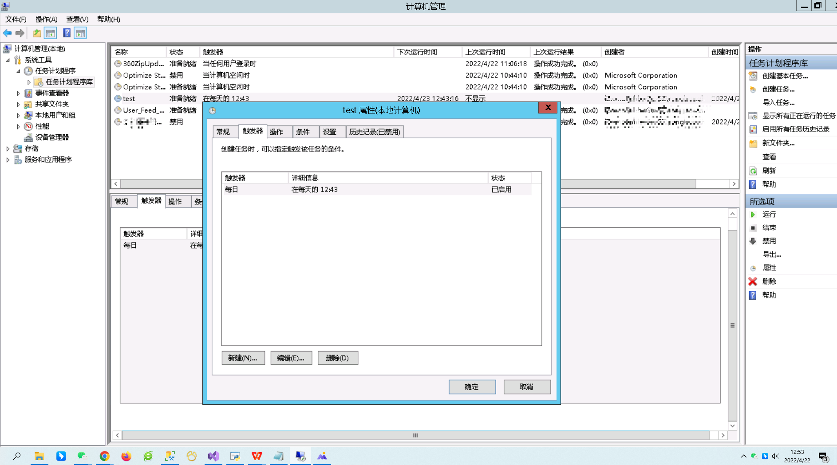Click the taskbar search magnifier icon

(17, 456)
